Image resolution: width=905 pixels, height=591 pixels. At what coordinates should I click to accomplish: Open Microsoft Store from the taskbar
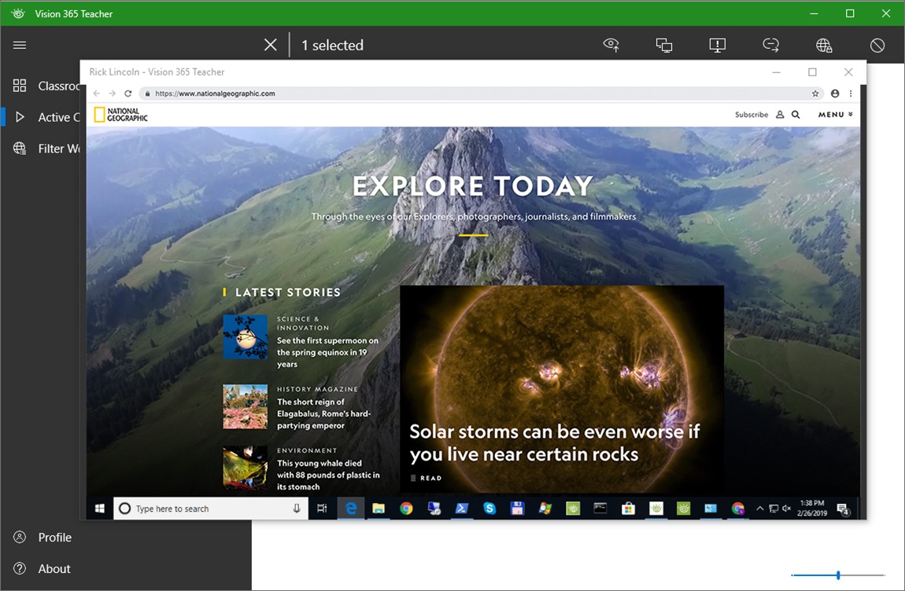(x=628, y=508)
